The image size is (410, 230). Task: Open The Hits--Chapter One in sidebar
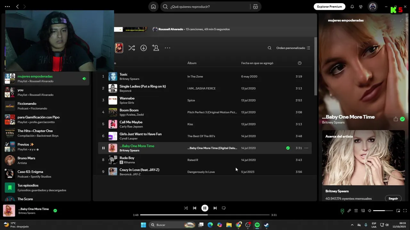coord(46,133)
